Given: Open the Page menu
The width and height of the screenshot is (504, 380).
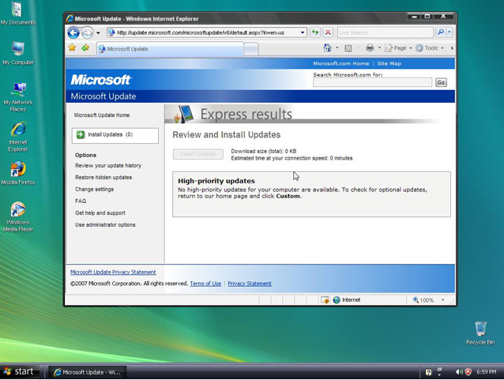Looking at the screenshot, I should pos(398,48).
